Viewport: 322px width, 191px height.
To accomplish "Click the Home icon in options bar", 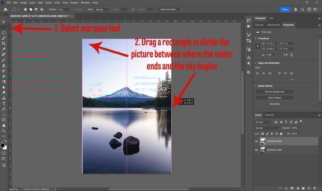I will (x=6, y=9).
